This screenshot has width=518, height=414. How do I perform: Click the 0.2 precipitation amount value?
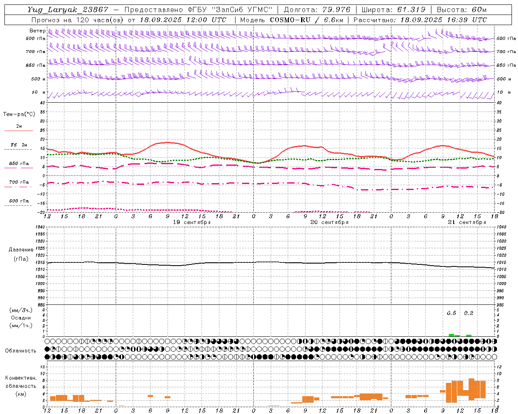[469, 313]
